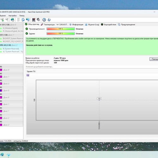
Task: Select the E: [System Reserved] partition
Action: pos(11,49)
